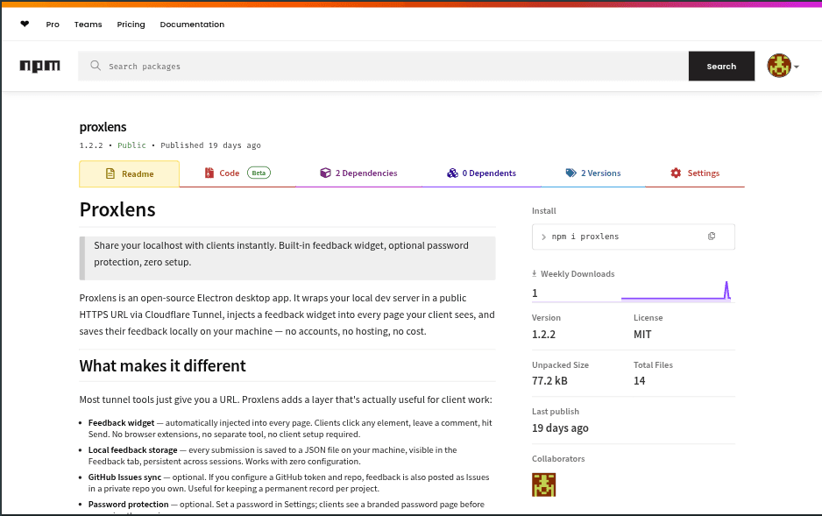Click the search magnifier icon

96,66
